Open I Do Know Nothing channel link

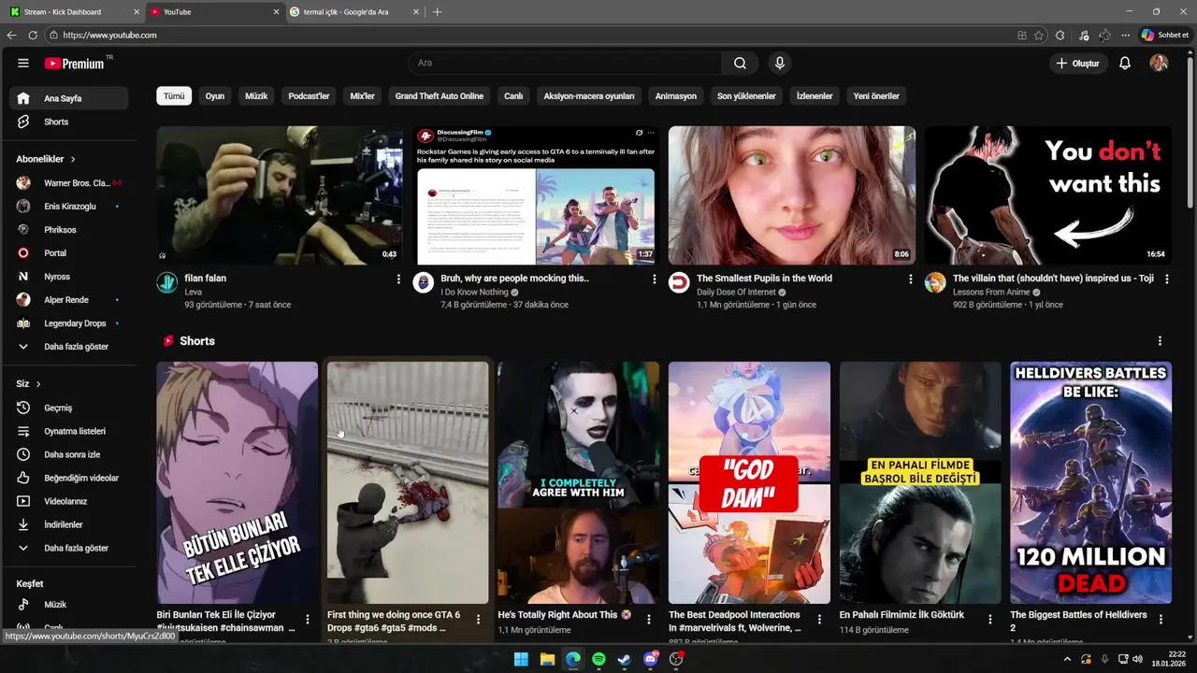pos(475,293)
